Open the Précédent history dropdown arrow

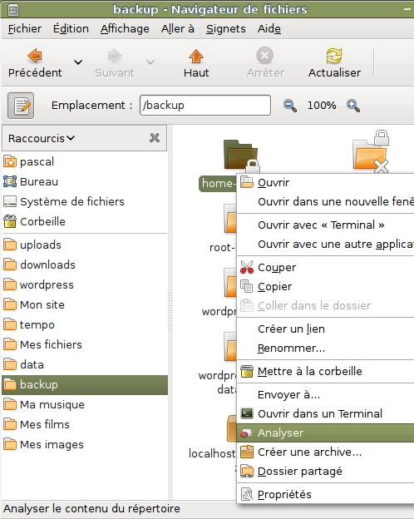(x=78, y=62)
